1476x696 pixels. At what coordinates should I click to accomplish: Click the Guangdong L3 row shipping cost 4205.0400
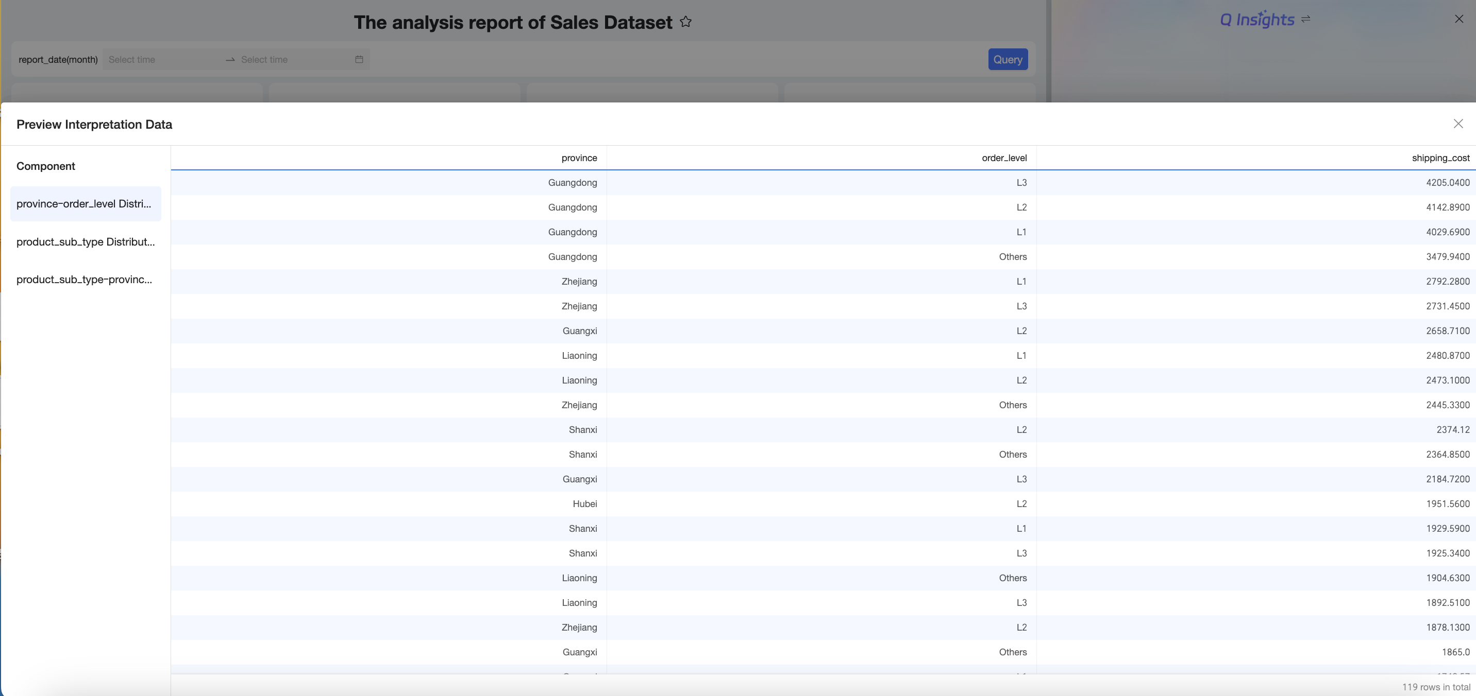pyautogui.click(x=1447, y=183)
